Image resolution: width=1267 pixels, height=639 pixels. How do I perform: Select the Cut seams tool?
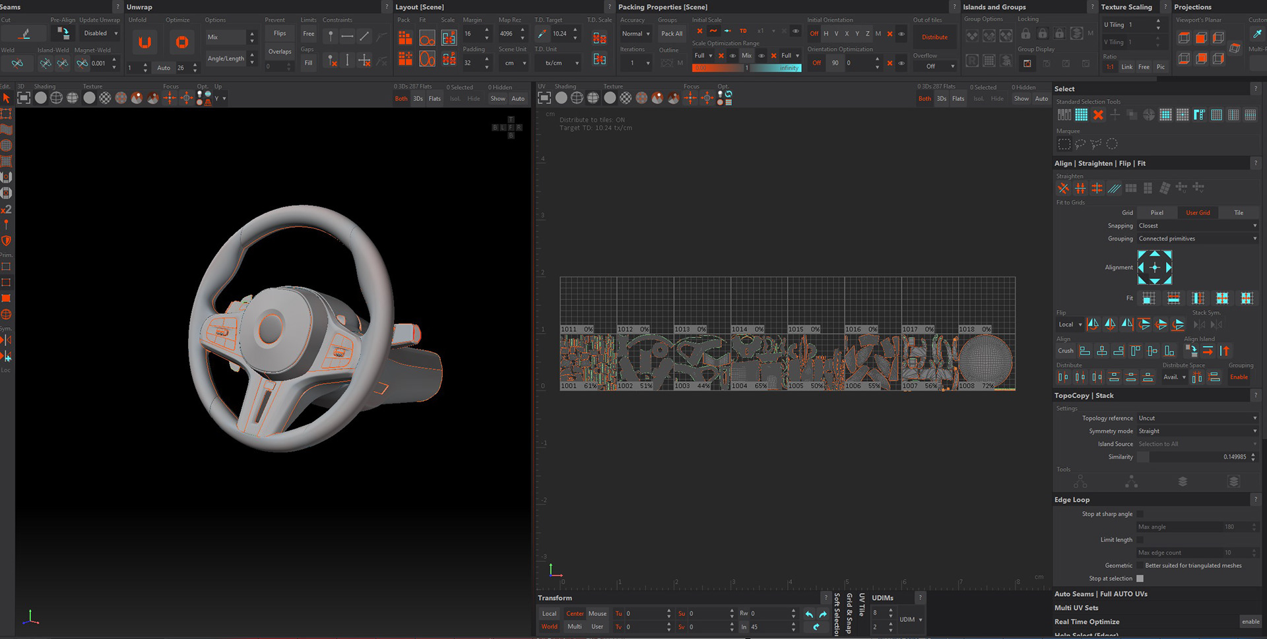(x=24, y=34)
